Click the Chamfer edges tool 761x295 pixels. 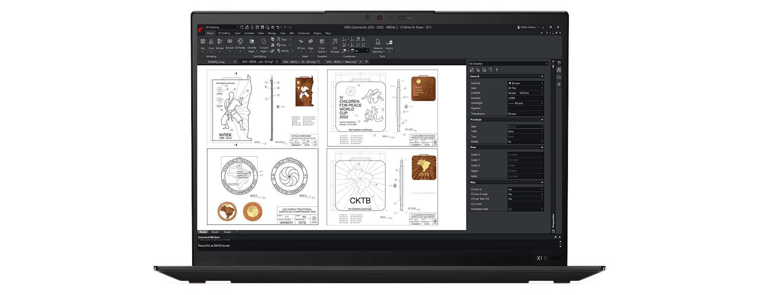(x=252, y=45)
